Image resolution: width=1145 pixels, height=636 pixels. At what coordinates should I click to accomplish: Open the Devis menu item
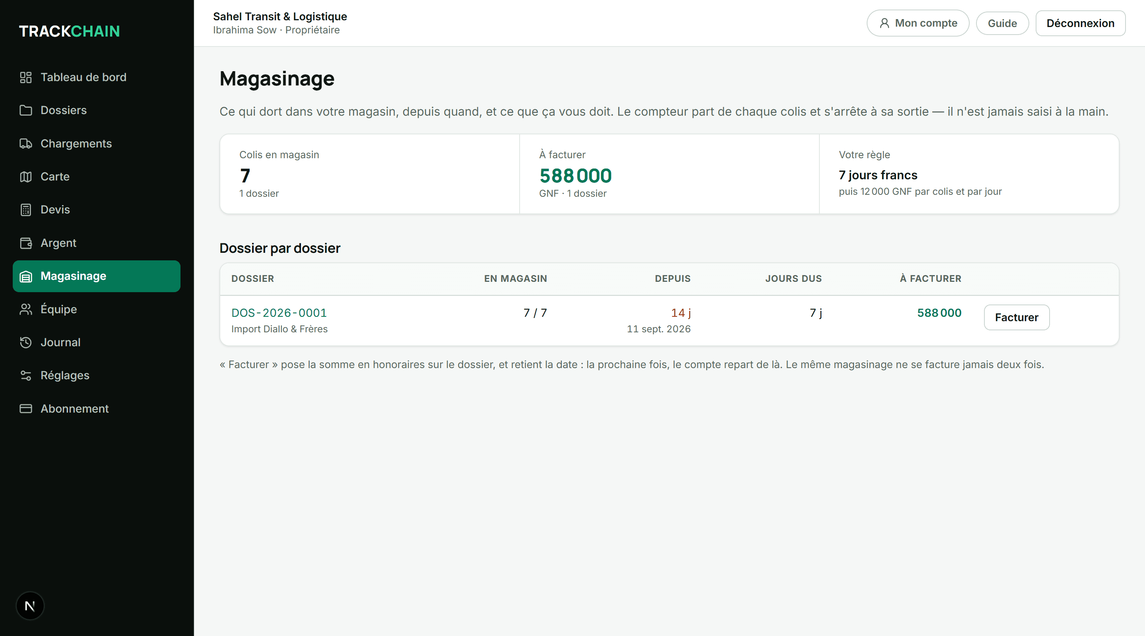pos(97,210)
